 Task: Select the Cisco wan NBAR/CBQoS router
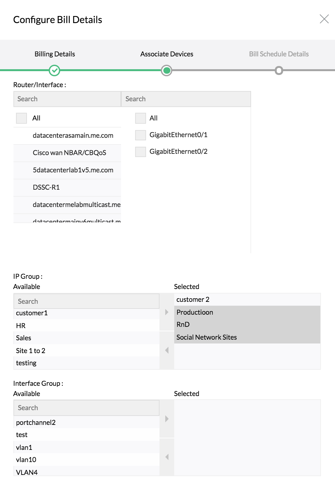tap(69, 153)
